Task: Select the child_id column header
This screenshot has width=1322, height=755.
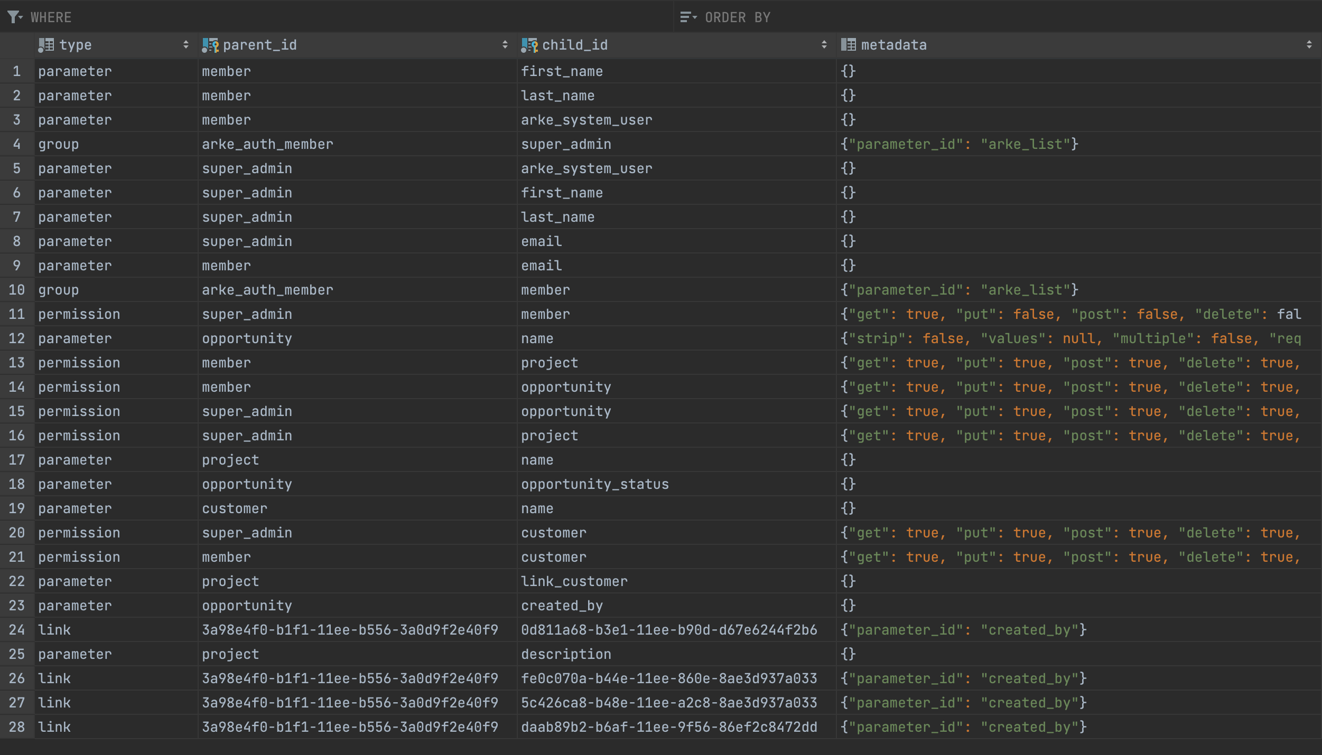Action: [575, 45]
